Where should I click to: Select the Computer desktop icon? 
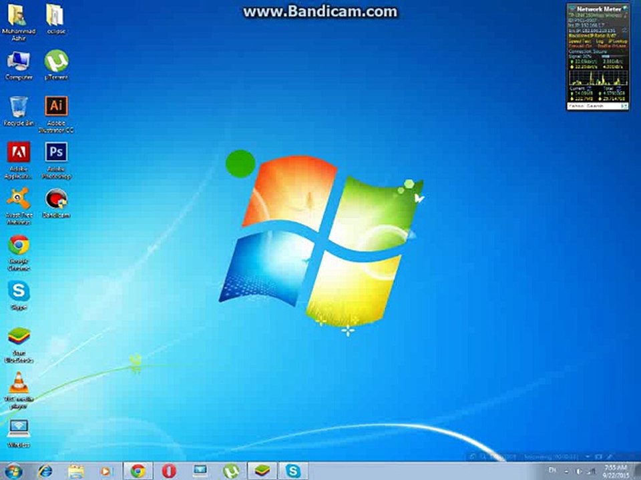click(19, 66)
